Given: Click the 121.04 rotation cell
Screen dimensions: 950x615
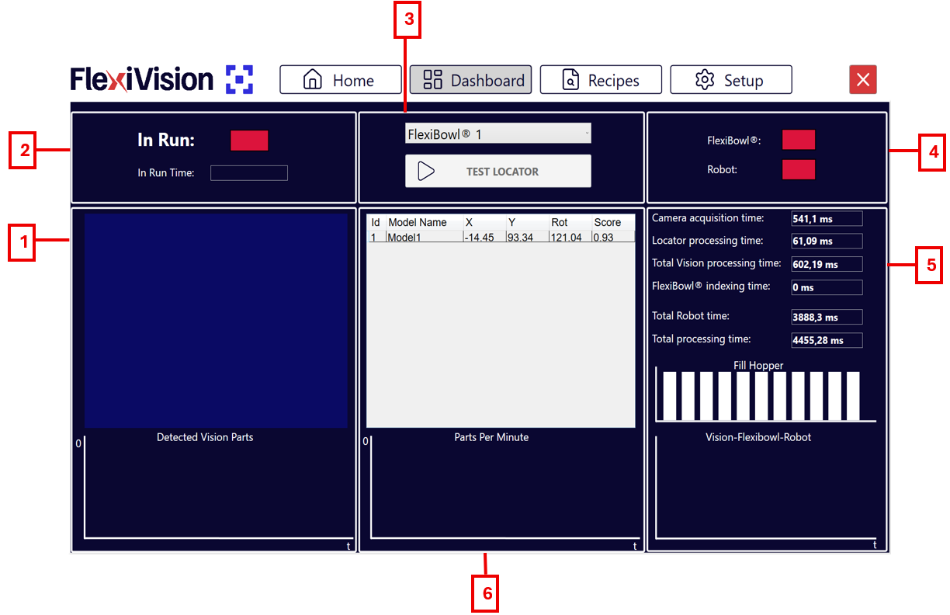Looking at the screenshot, I should coord(570,237).
